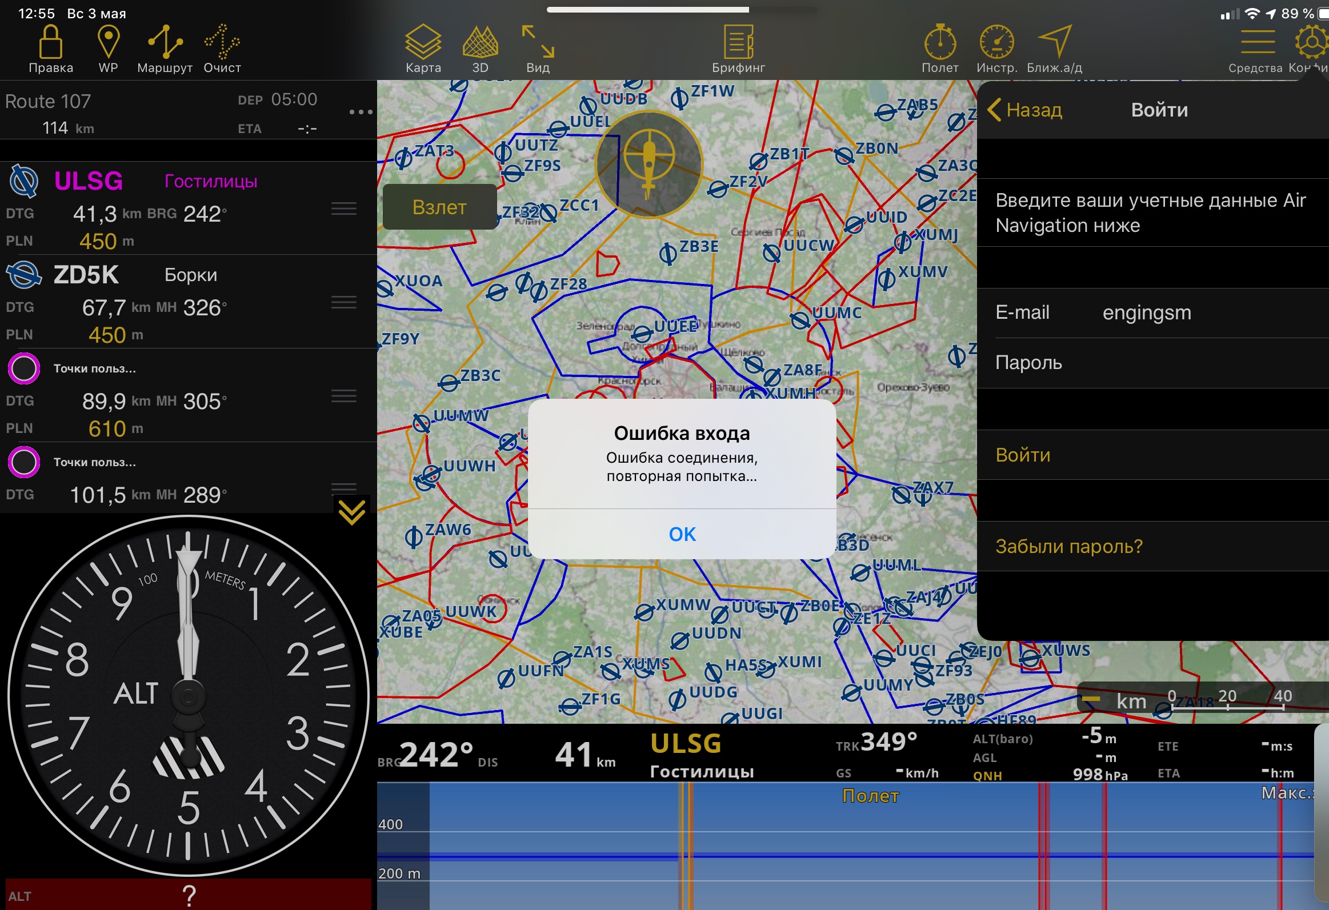Open the Брифинг document icon
Image resolution: width=1329 pixels, height=910 pixels.
(x=738, y=42)
